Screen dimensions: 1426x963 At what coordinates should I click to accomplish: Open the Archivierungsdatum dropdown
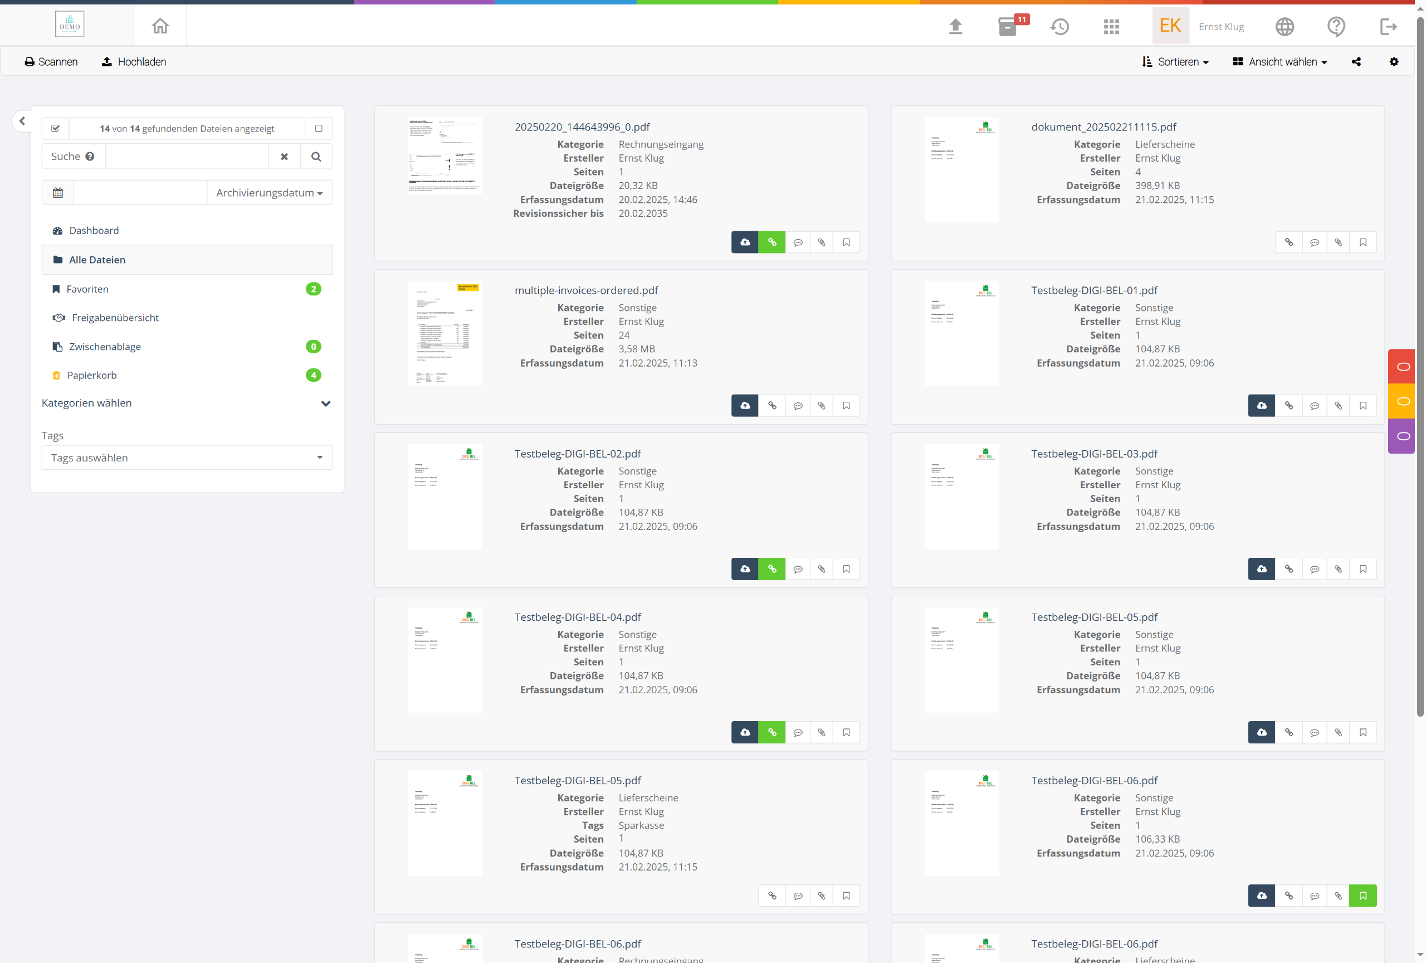click(x=268, y=193)
